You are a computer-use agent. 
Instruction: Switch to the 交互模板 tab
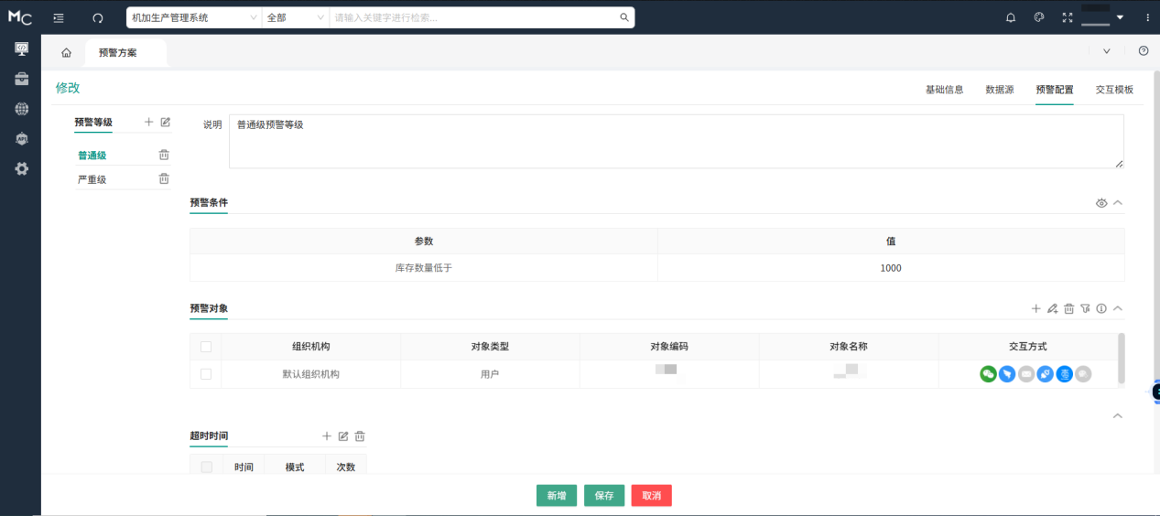[1114, 90]
